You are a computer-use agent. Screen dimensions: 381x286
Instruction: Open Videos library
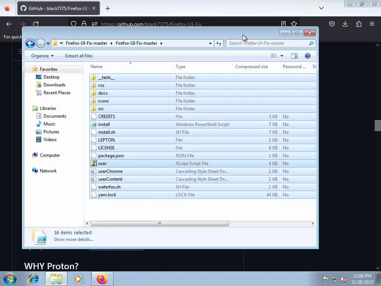(50, 140)
